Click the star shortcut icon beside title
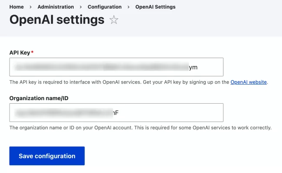This screenshot has width=282, height=173. [x=114, y=20]
